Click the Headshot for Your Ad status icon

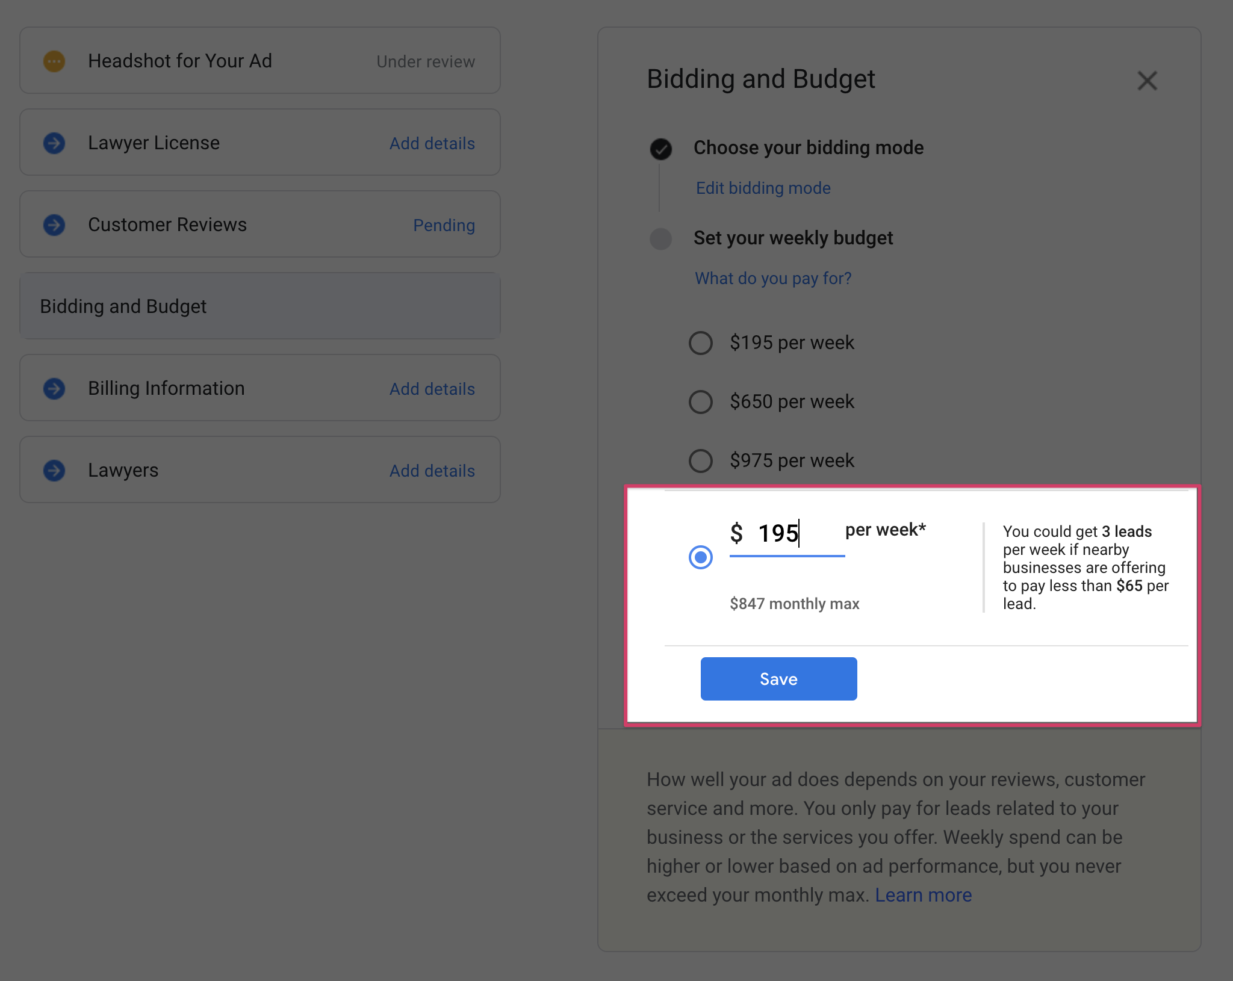[x=54, y=61]
